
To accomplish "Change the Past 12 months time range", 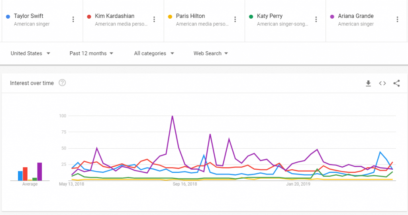I will pos(91,53).
